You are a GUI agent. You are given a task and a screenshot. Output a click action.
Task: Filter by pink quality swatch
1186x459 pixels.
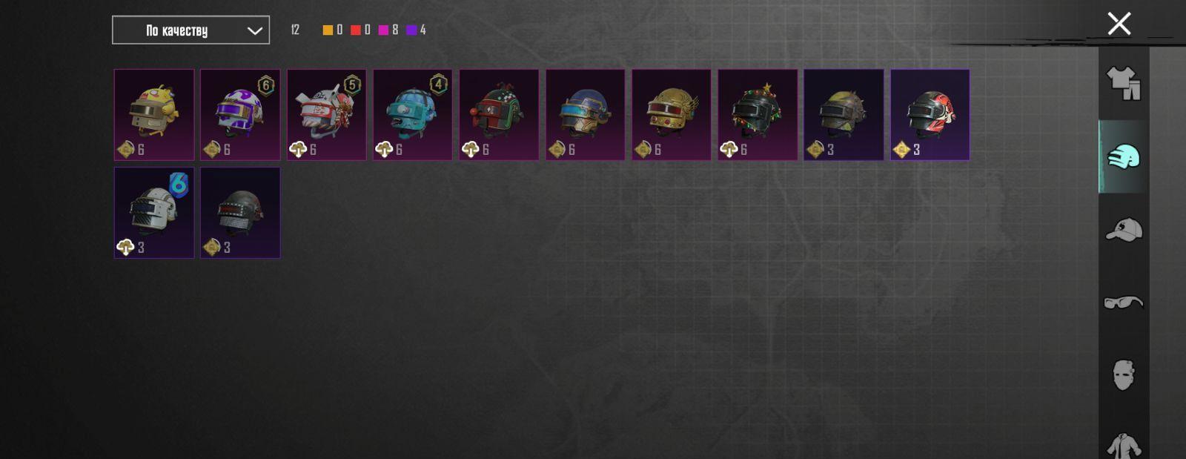383,30
